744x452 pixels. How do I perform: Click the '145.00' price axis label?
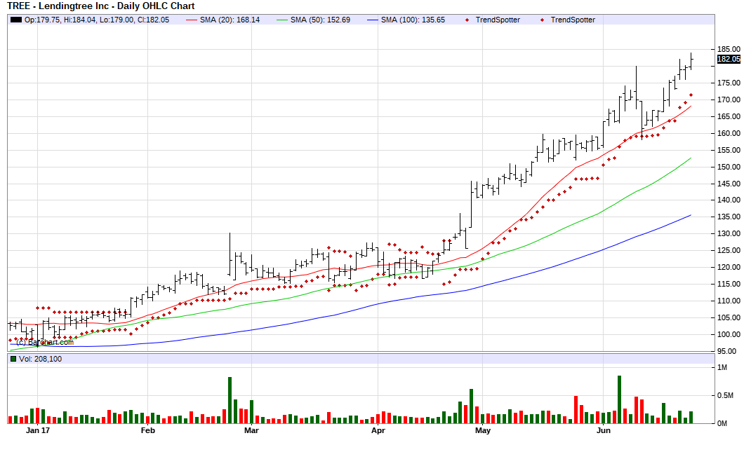tap(729, 184)
